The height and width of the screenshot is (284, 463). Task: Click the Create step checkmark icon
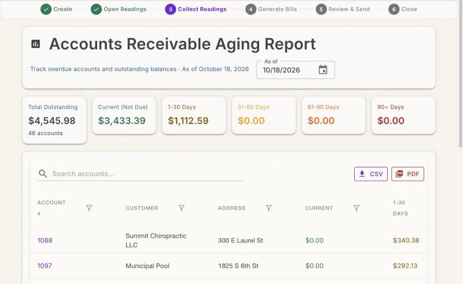pyautogui.click(x=46, y=9)
